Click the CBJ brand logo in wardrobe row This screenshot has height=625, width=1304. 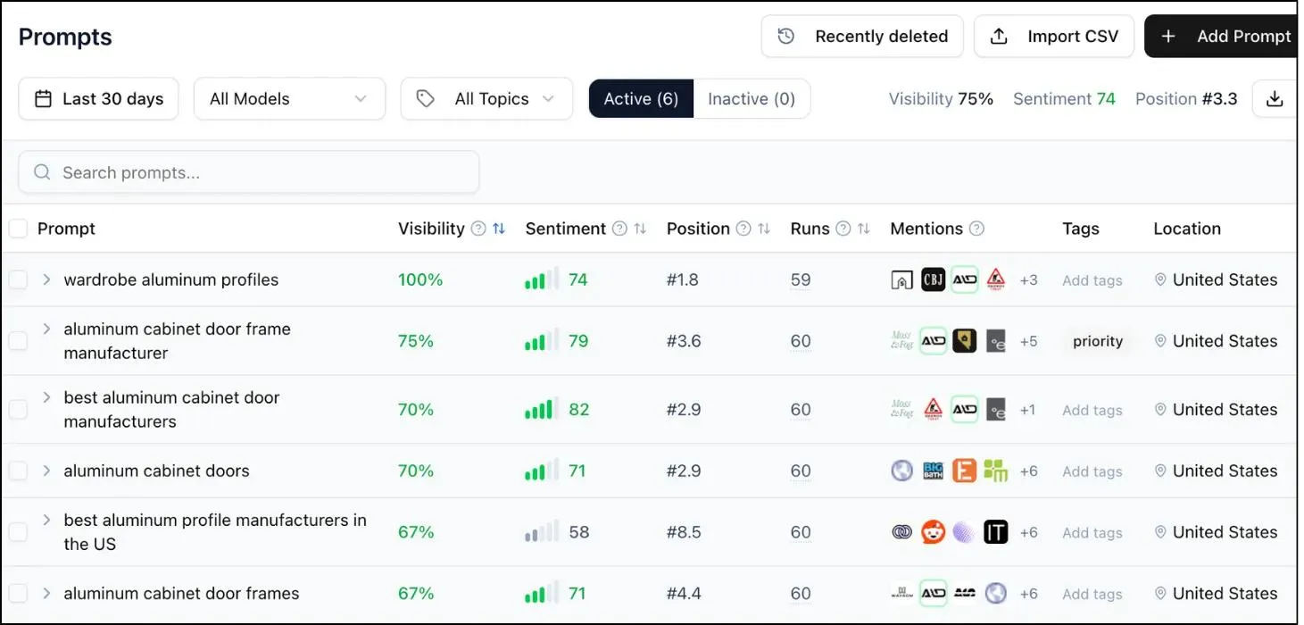[934, 279]
